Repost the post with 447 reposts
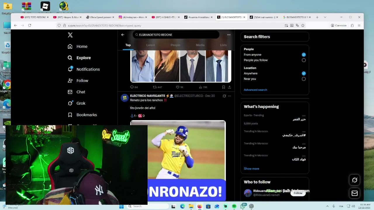 (157, 87)
